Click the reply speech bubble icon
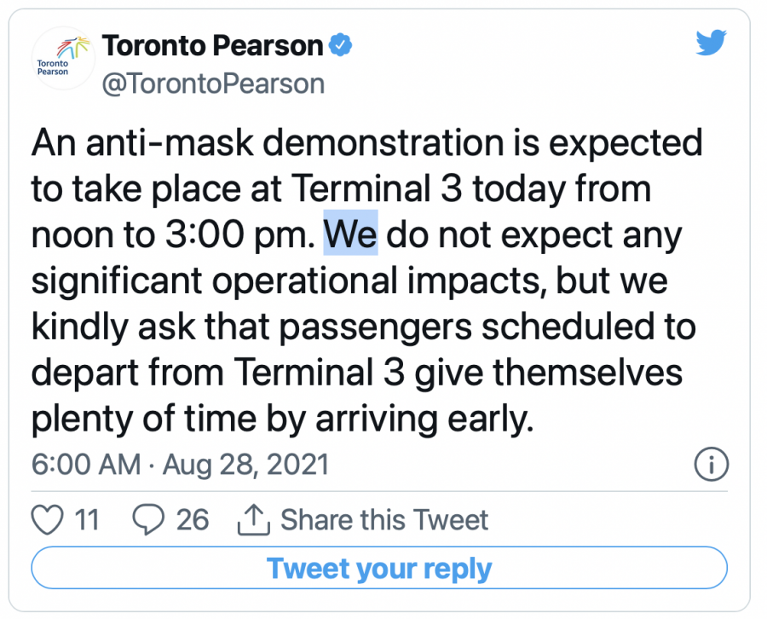This screenshot has width=767, height=619. click(x=149, y=519)
